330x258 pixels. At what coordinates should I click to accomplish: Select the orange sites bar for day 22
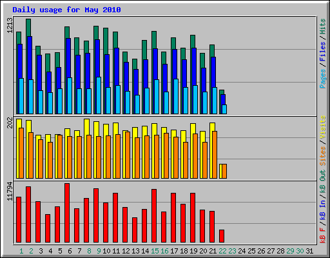pyautogui.click(x=224, y=171)
